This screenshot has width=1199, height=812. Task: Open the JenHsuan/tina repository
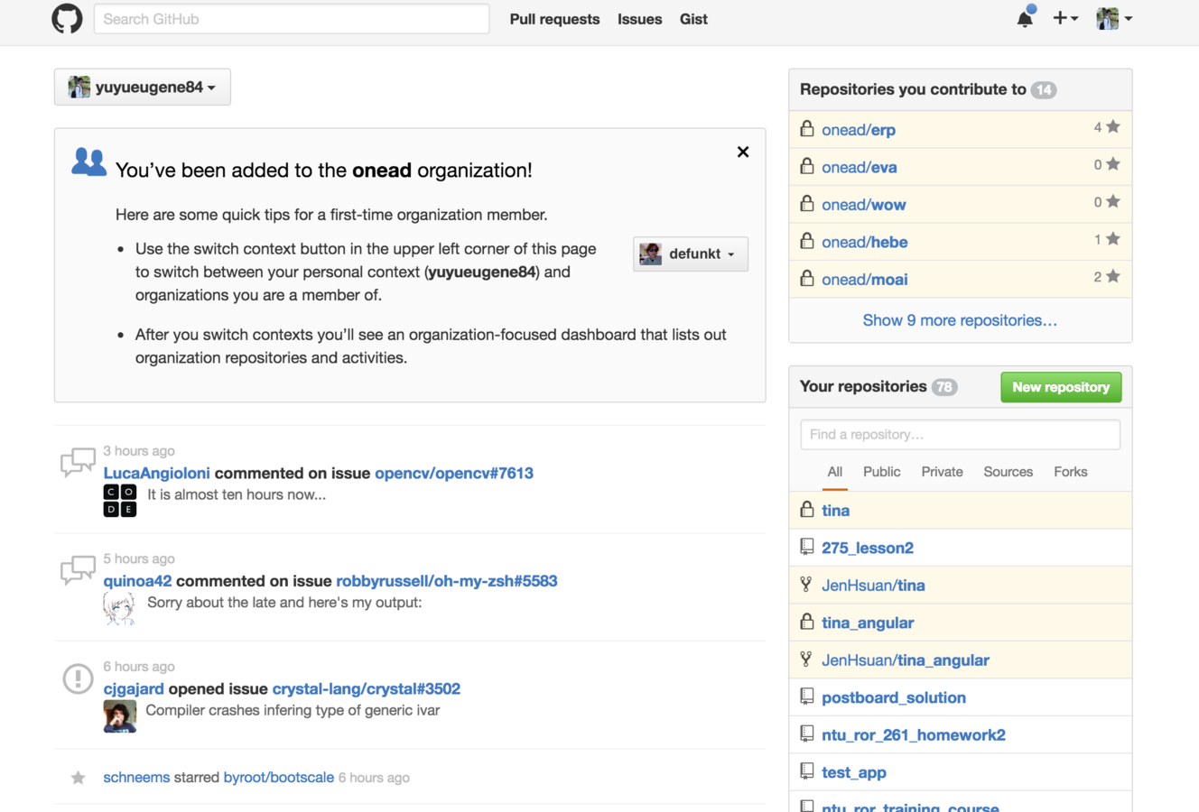[x=873, y=586]
